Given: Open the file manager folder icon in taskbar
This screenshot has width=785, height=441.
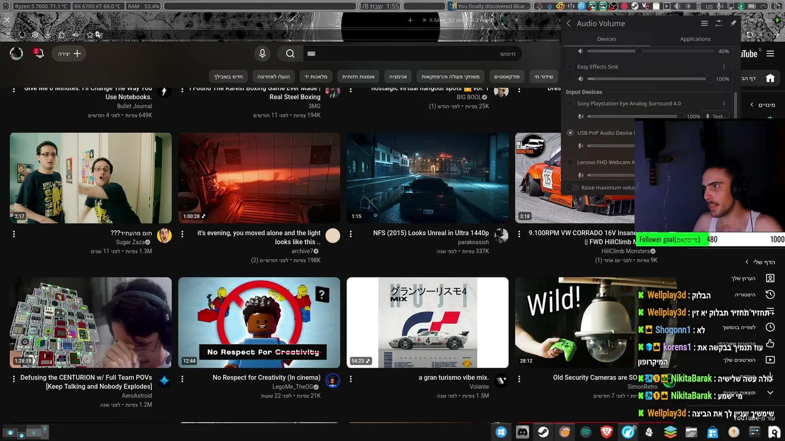Looking at the screenshot, I should pos(691,432).
